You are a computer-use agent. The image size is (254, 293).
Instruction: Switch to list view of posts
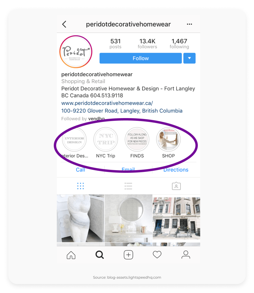tap(128, 186)
